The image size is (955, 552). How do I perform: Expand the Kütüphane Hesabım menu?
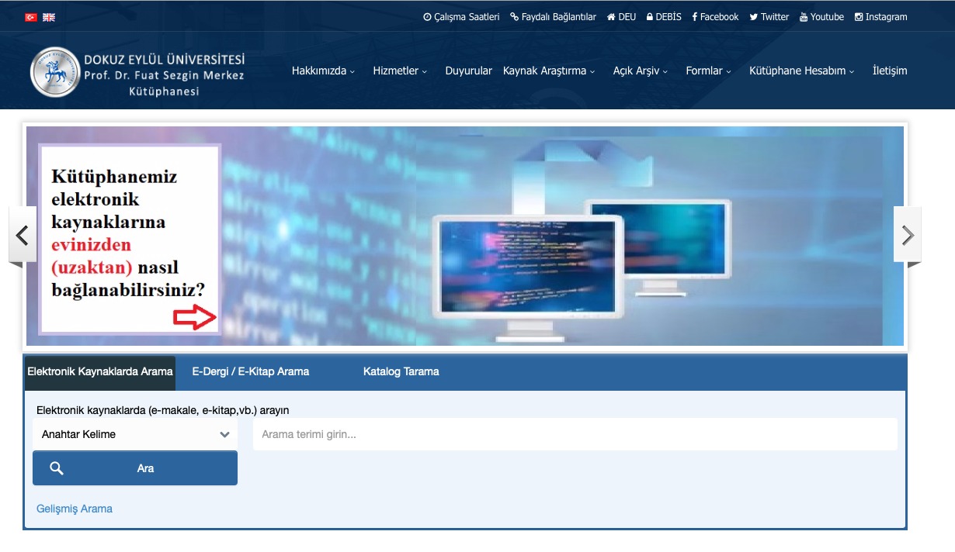[x=801, y=71]
